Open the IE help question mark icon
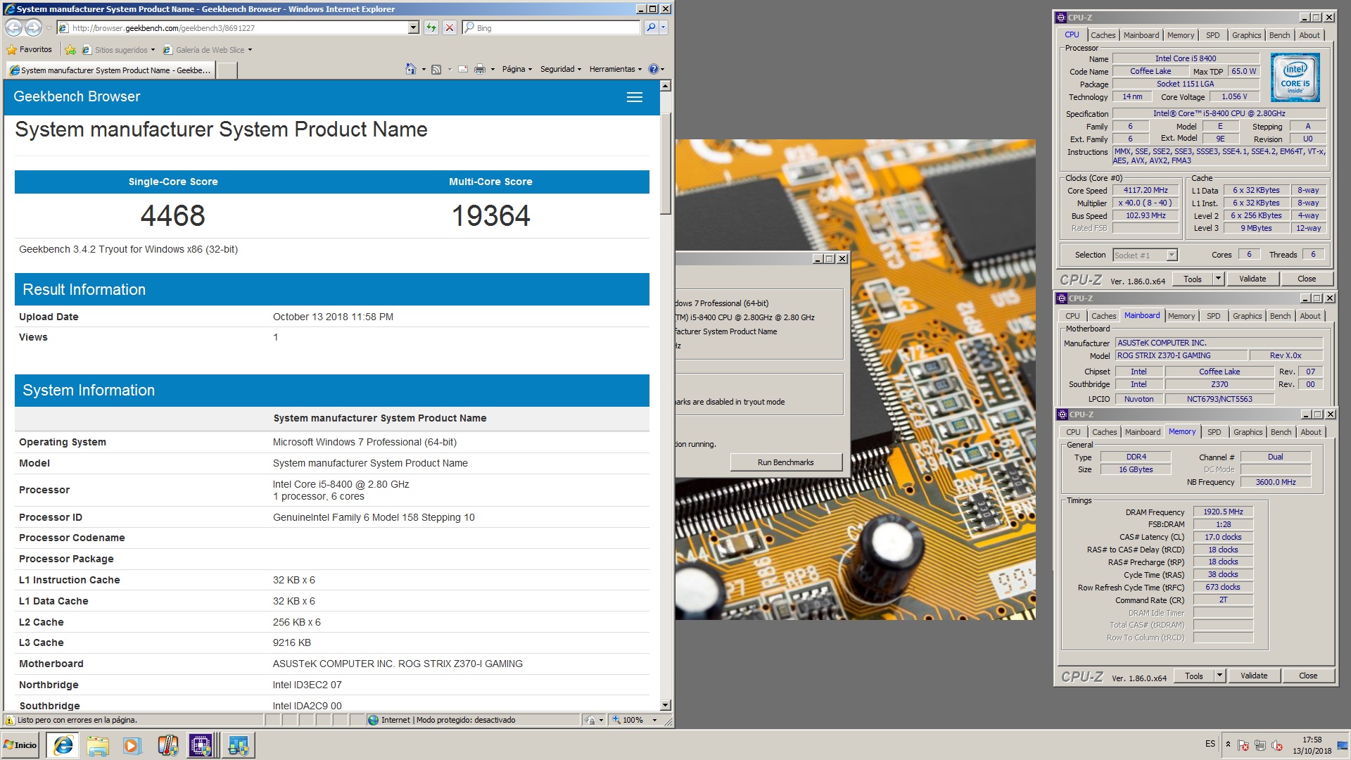Viewport: 1351px width, 760px height. click(653, 69)
